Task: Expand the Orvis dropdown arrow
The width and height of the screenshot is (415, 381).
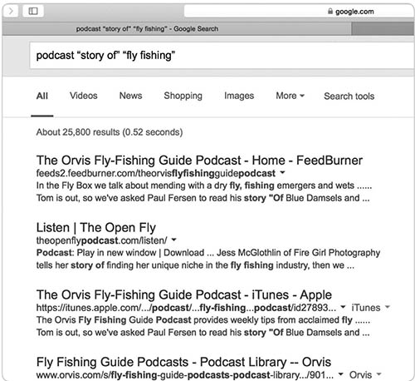Action: coord(378,374)
